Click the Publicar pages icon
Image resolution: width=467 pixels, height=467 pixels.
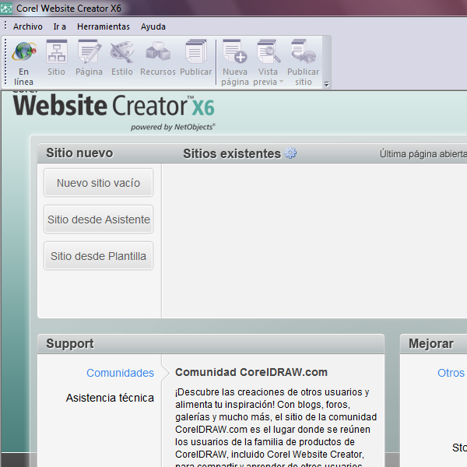coord(195,51)
